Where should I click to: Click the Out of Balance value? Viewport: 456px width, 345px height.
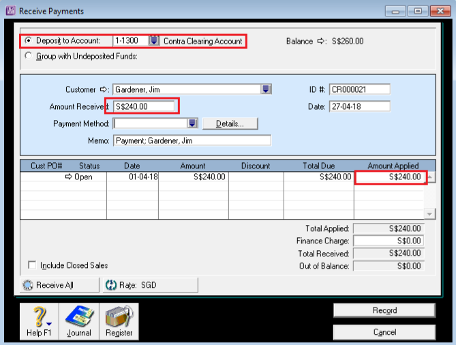[x=389, y=266]
